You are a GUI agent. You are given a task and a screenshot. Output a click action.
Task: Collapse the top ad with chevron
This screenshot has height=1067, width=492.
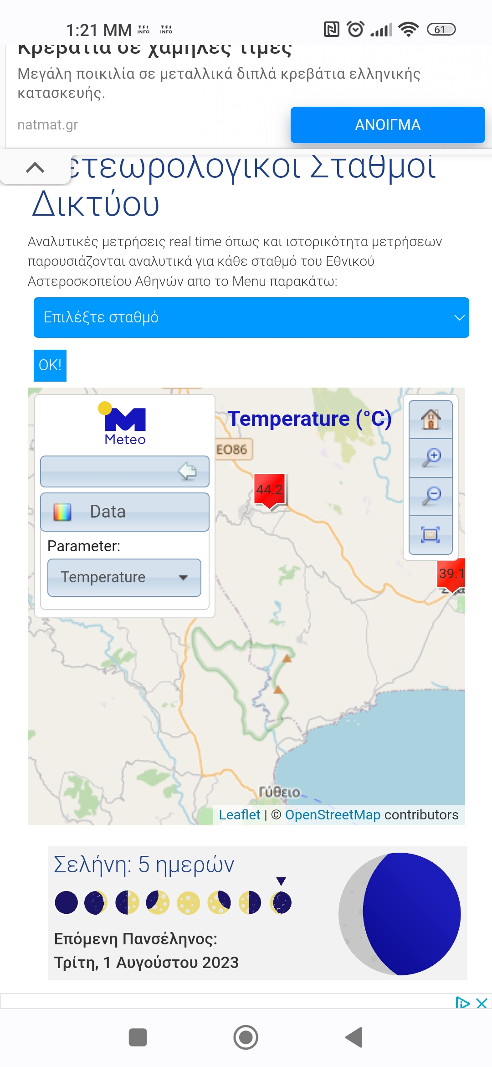[35, 167]
